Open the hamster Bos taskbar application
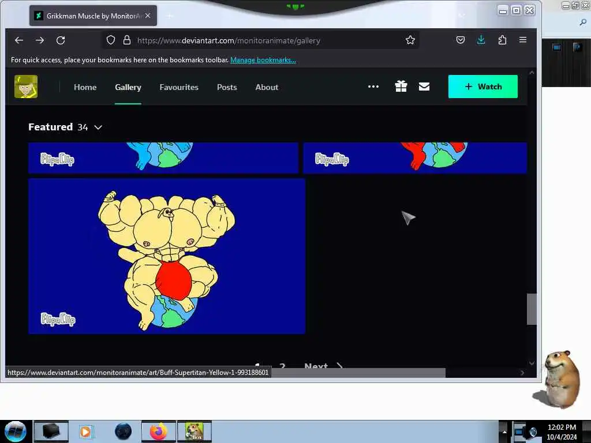 point(194,431)
